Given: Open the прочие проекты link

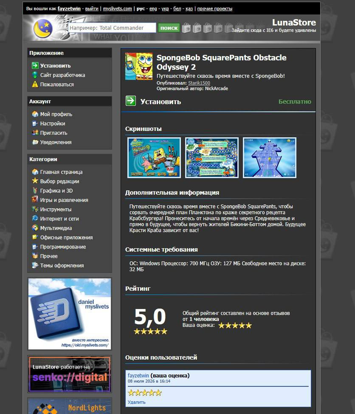Looking at the screenshot, I should [x=215, y=9].
